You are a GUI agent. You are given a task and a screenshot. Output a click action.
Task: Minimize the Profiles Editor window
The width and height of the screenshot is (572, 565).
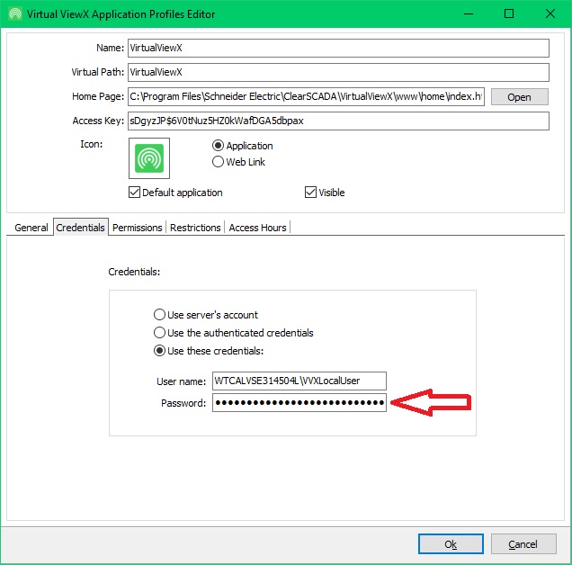pos(469,13)
